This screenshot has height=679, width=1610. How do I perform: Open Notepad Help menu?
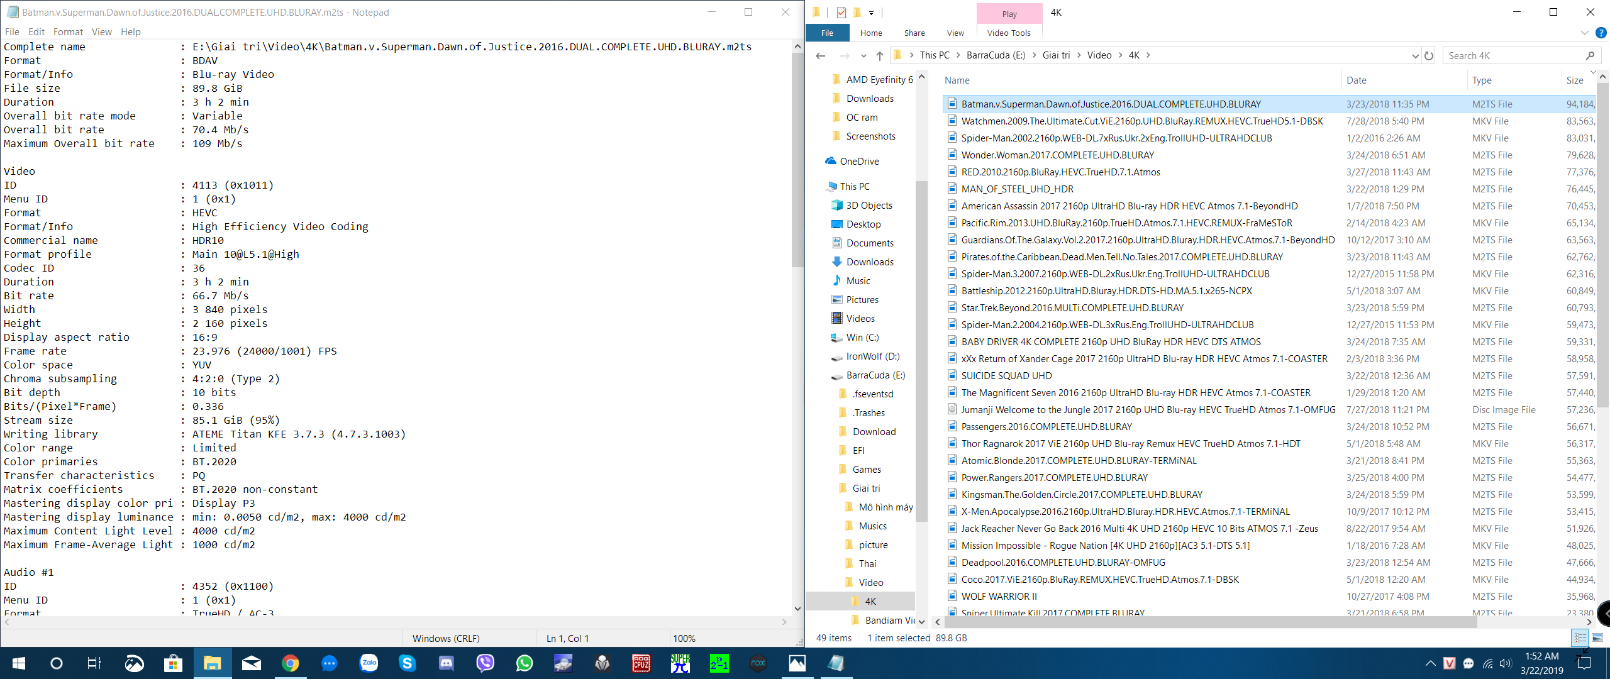click(131, 32)
